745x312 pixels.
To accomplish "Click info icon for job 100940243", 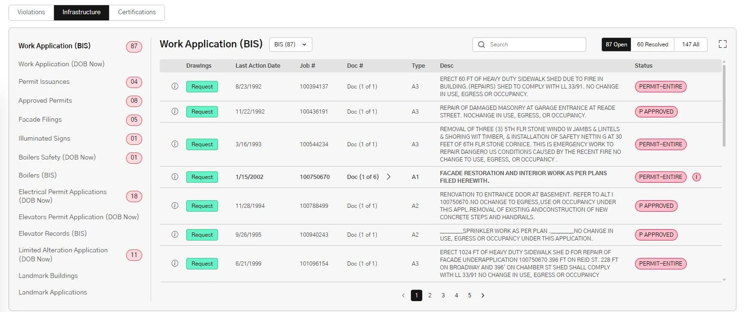I will click(x=175, y=235).
